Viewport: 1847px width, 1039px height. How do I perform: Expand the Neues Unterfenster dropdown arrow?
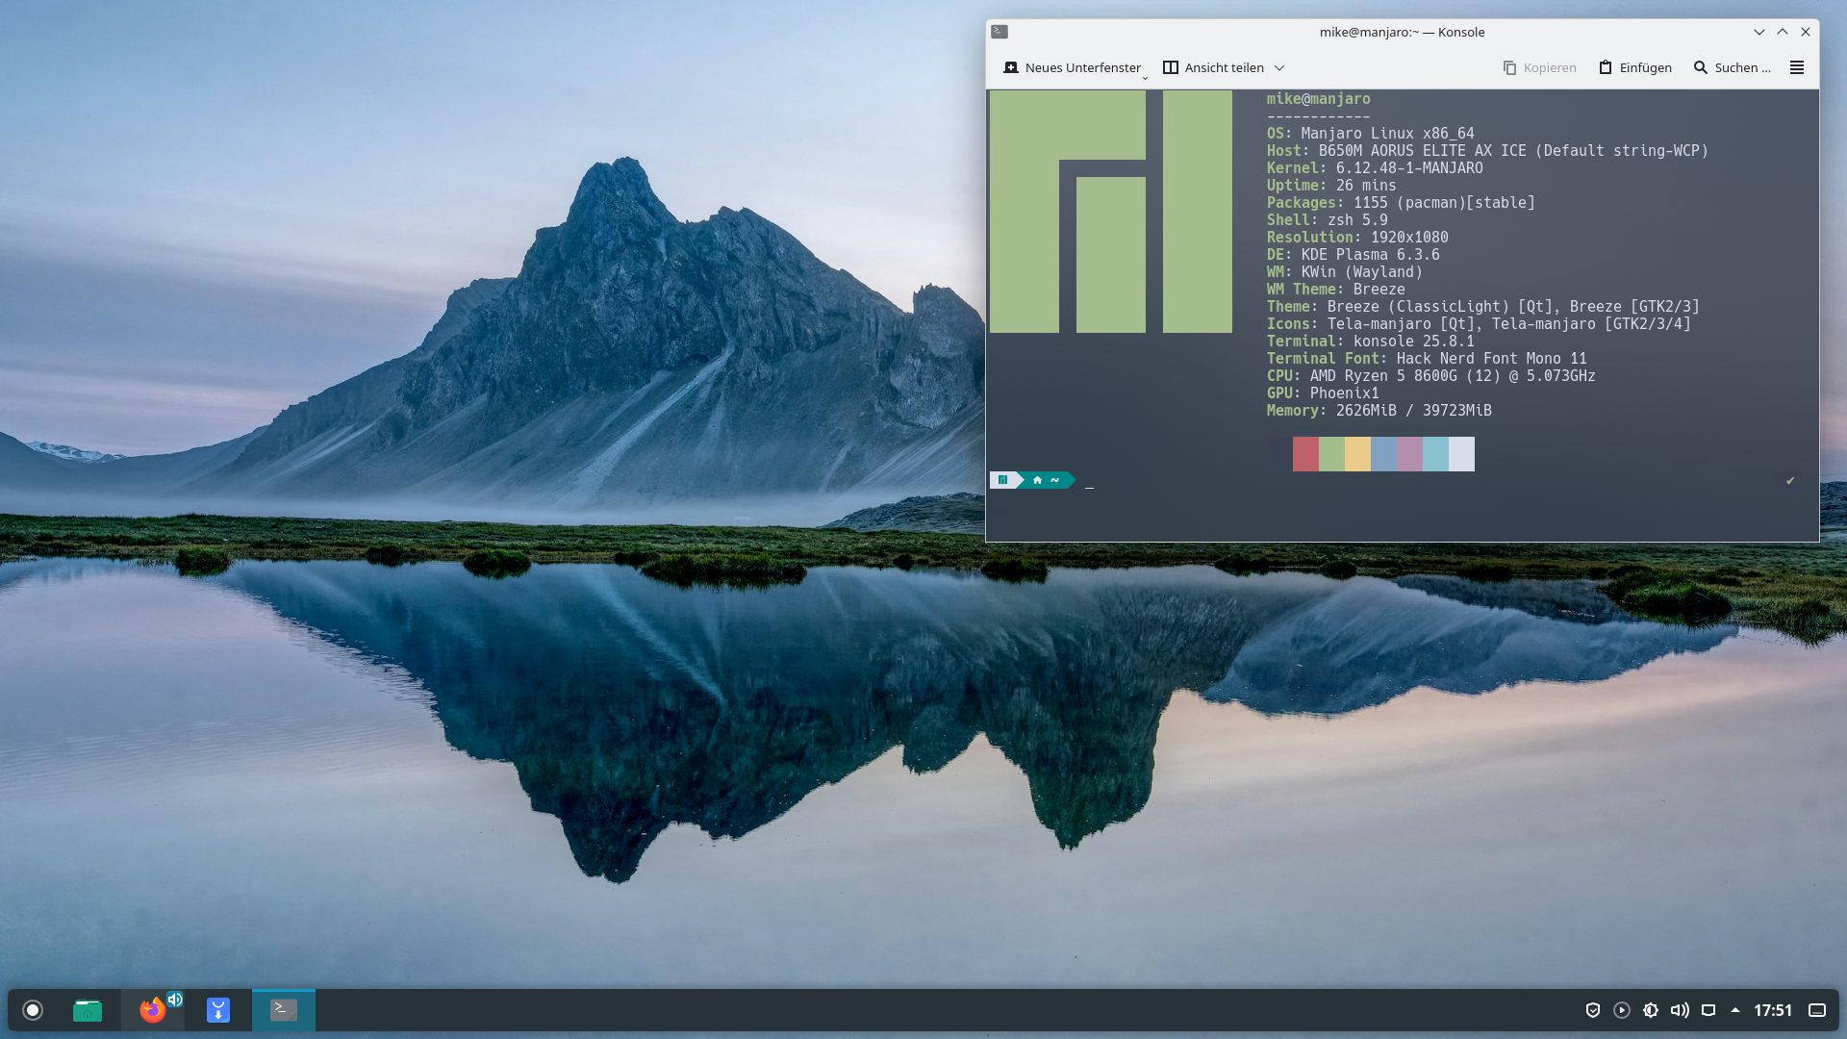pos(1145,77)
